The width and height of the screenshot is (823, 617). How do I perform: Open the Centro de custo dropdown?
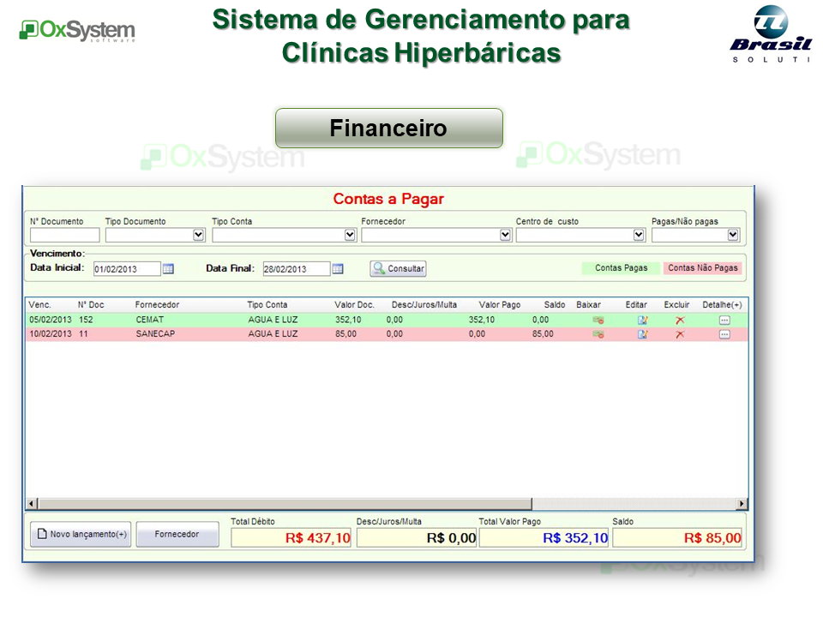click(639, 235)
